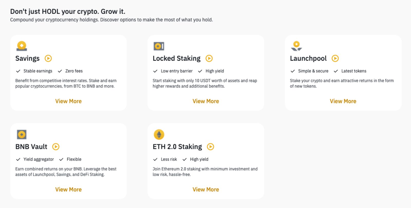Viewport: 411px width, 208px height.
Task: Click the Stable earnings checkmark
Action: coord(18,71)
